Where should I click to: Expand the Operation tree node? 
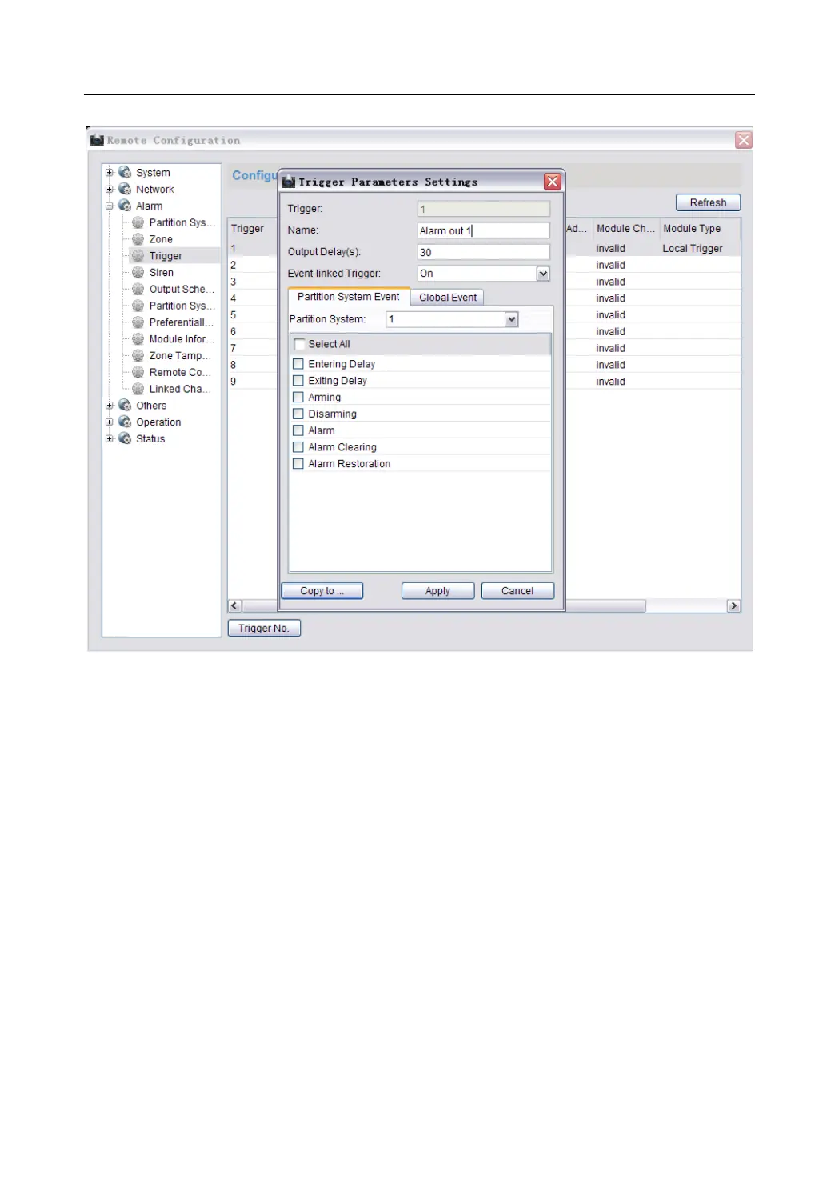(110, 422)
